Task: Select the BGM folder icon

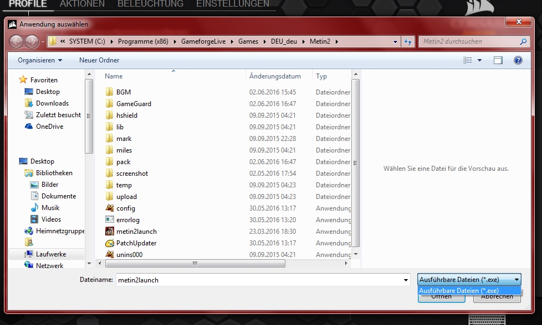Action: pos(109,92)
